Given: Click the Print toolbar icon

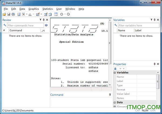Looking at the screenshot, I should point(13,14).
